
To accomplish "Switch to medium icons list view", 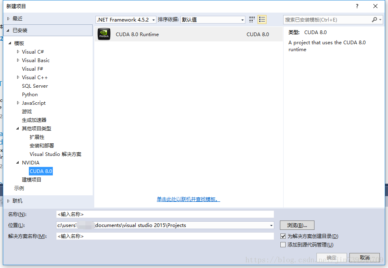I will coord(262,19).
